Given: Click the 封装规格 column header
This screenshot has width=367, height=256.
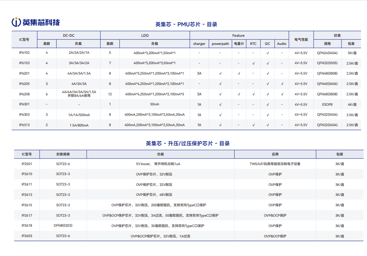Looking at the screenshot, I should [63, 154].
